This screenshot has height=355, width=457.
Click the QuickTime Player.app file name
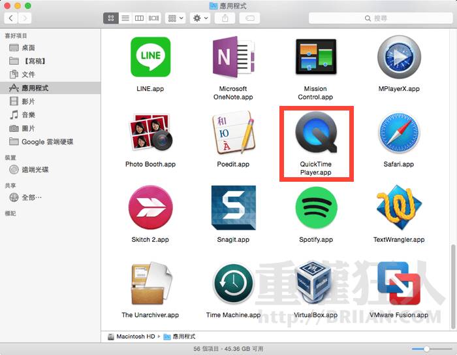pos(316,168)
